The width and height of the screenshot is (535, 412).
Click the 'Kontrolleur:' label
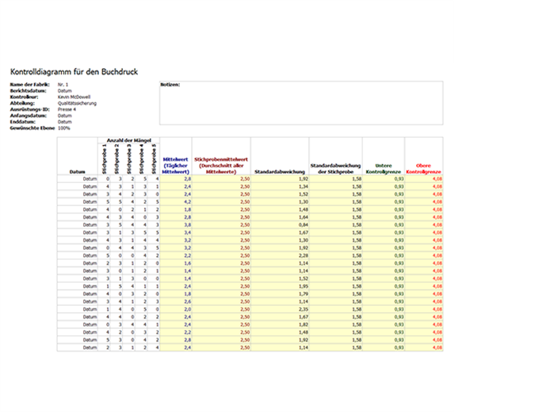click(24, 97)
